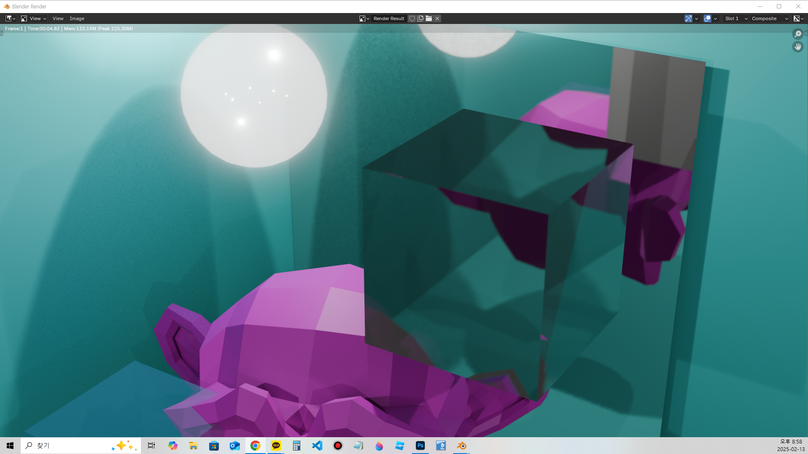This screenshot has height=454, width=808.
Task: Toggle the gizmo display button
Action: [688, 18]
